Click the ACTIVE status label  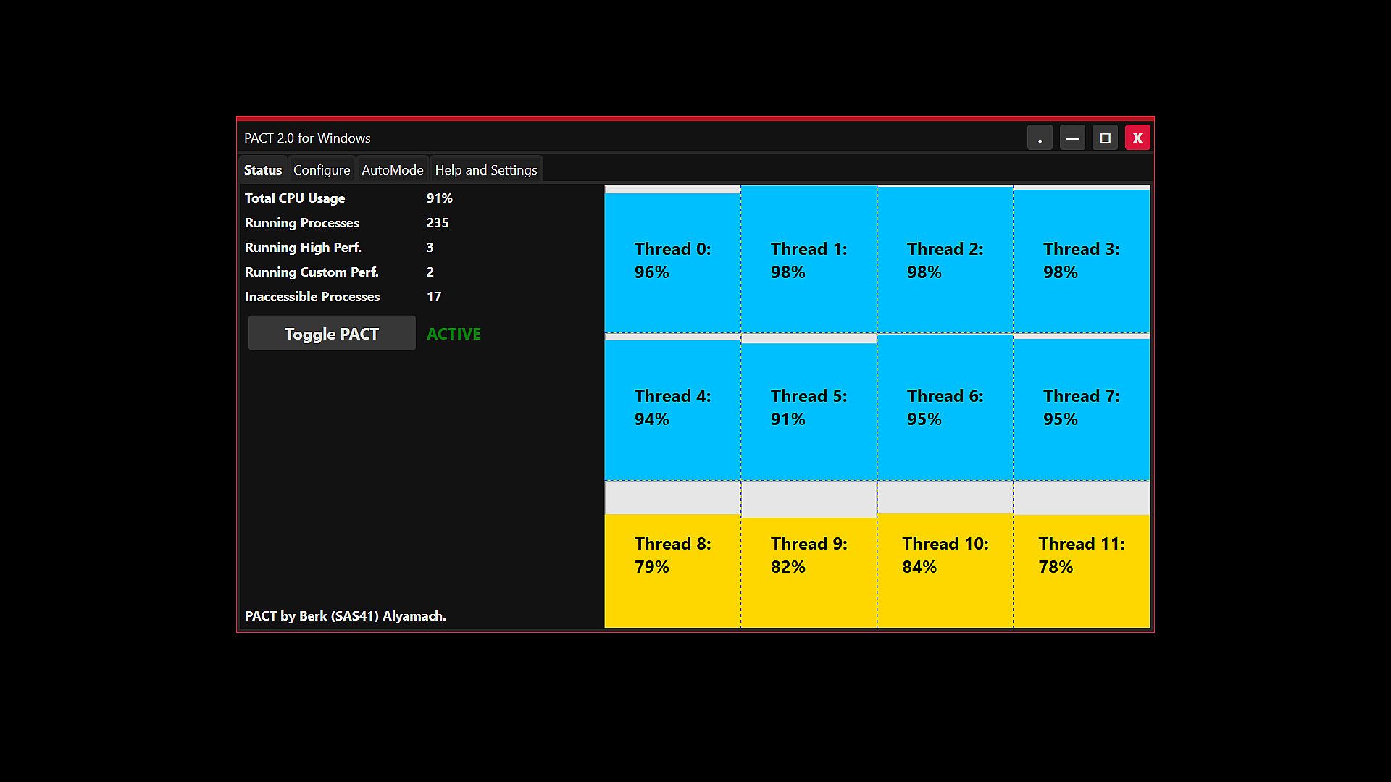pos(454,334)
